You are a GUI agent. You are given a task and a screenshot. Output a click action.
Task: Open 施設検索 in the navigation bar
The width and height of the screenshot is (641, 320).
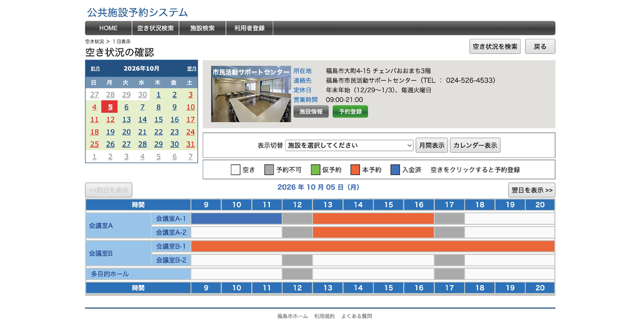pyautogui.click(x=202, y=28)
